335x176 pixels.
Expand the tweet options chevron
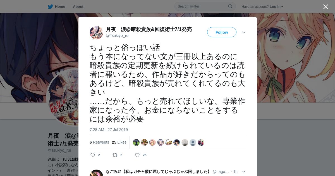point(243,32)
